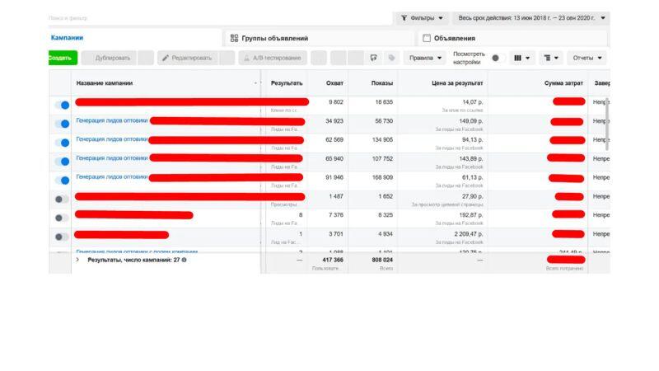Open the campaign link with 34 923 reach
The height and width of the screenshot is (371, 659).
(112, 120)
